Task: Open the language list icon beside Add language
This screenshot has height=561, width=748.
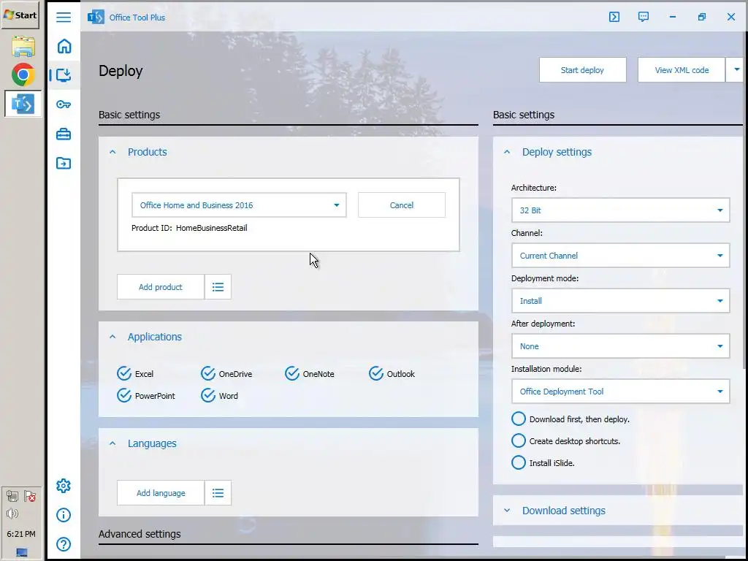Action: (x=218, y=493)
